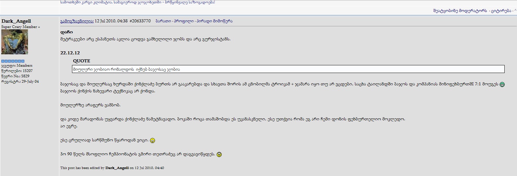
Task: Open the პროფილი profile link
Action: coord(183,21)
